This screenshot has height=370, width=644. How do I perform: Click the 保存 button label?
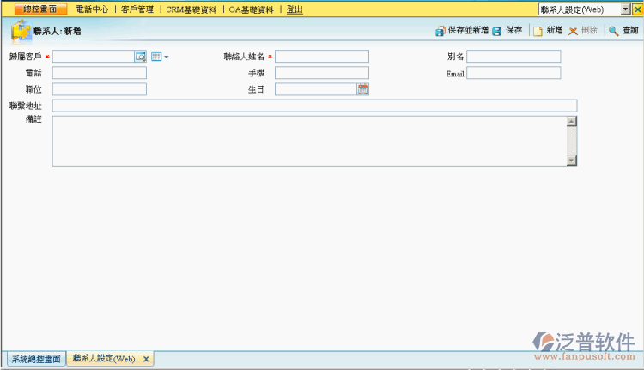(513, 30)
